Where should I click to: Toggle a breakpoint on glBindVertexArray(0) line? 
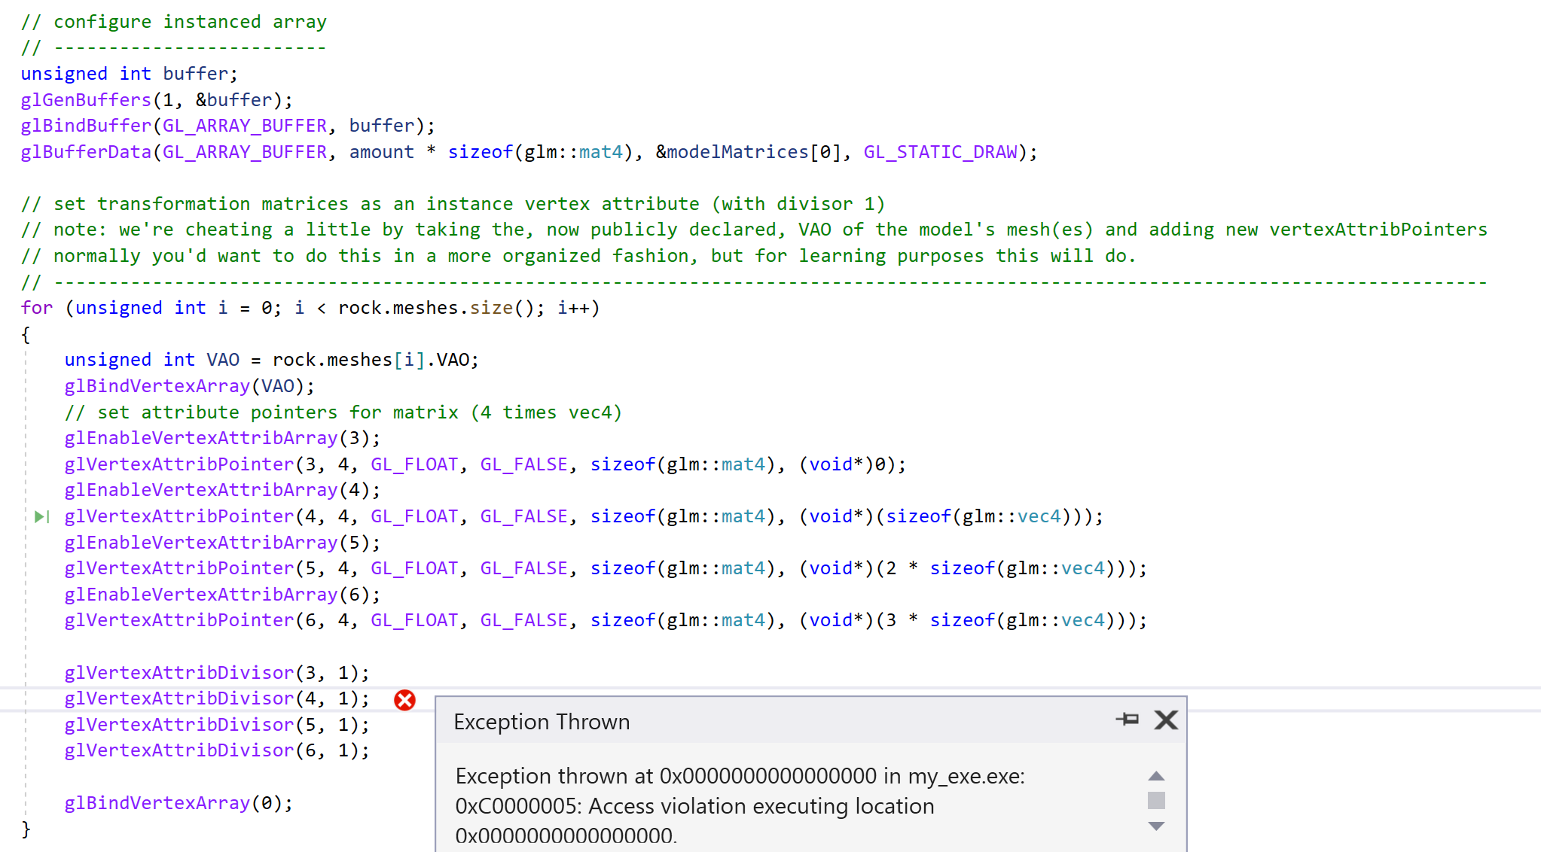tap(11, 802)
